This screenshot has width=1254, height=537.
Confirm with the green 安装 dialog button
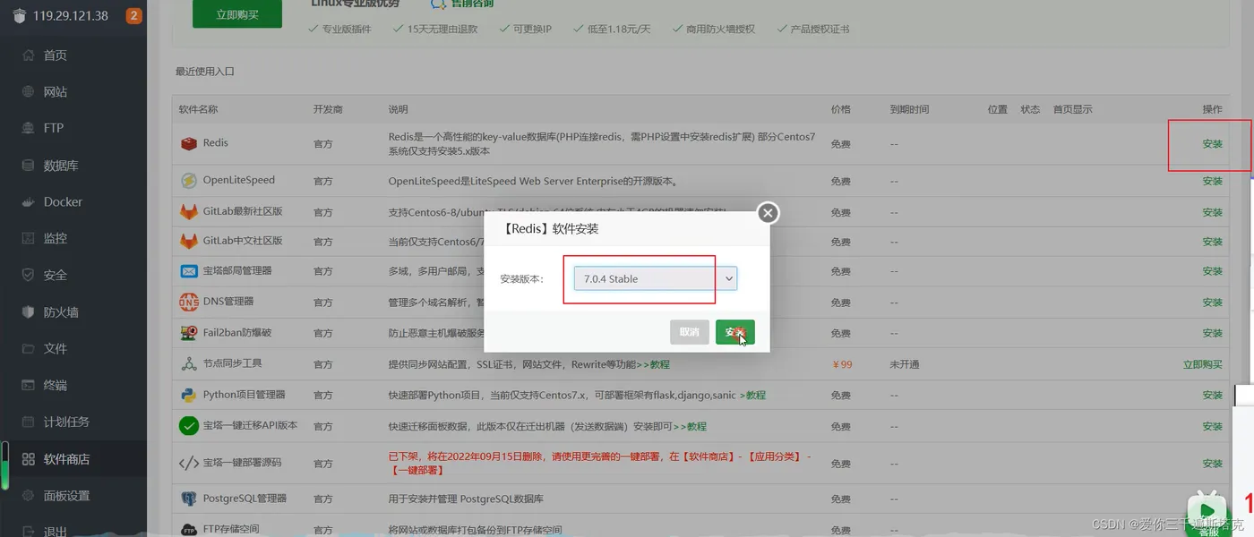[734, 332]
